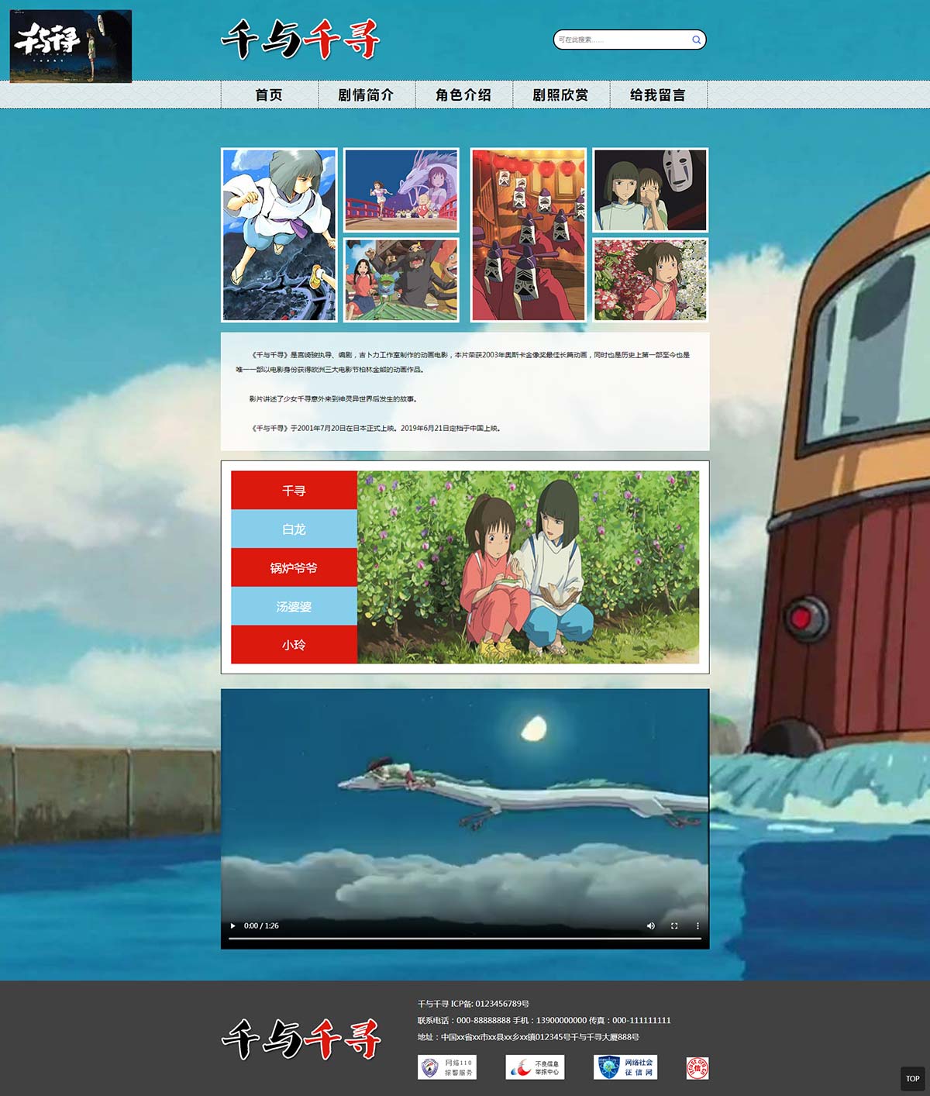Click the paragraph about 2001年7月20日 release
The image size is (930, 1096).
click(375, 428)
